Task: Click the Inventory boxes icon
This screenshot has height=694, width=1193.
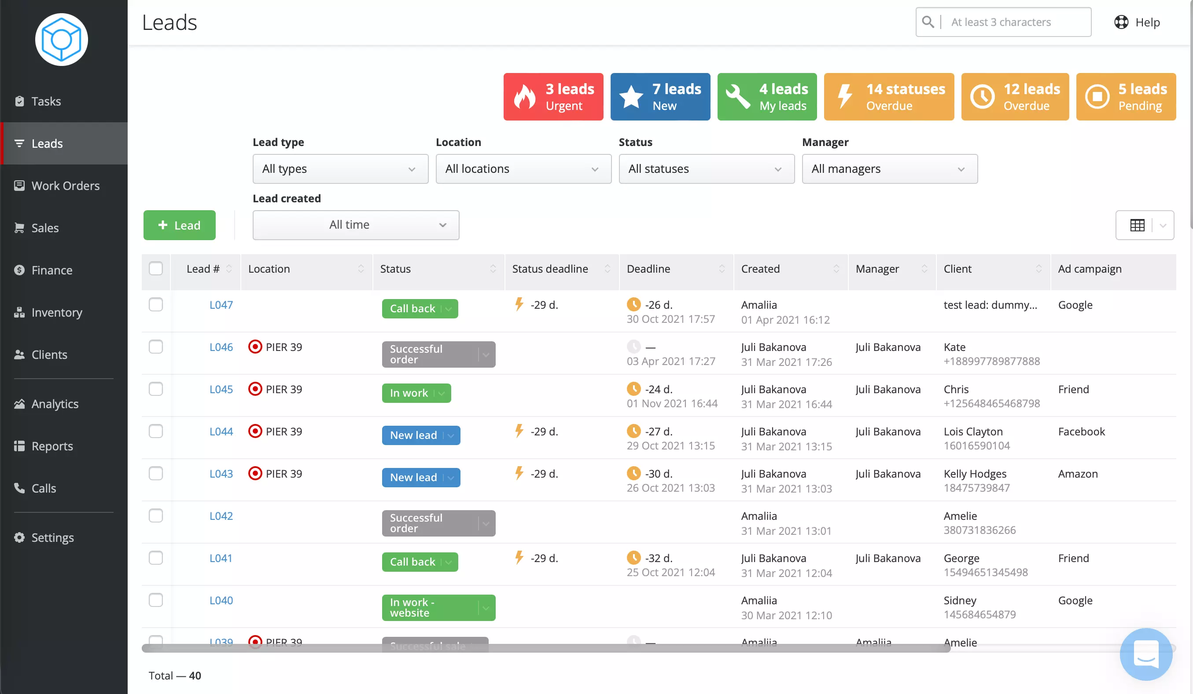Action: click(19, 312)
